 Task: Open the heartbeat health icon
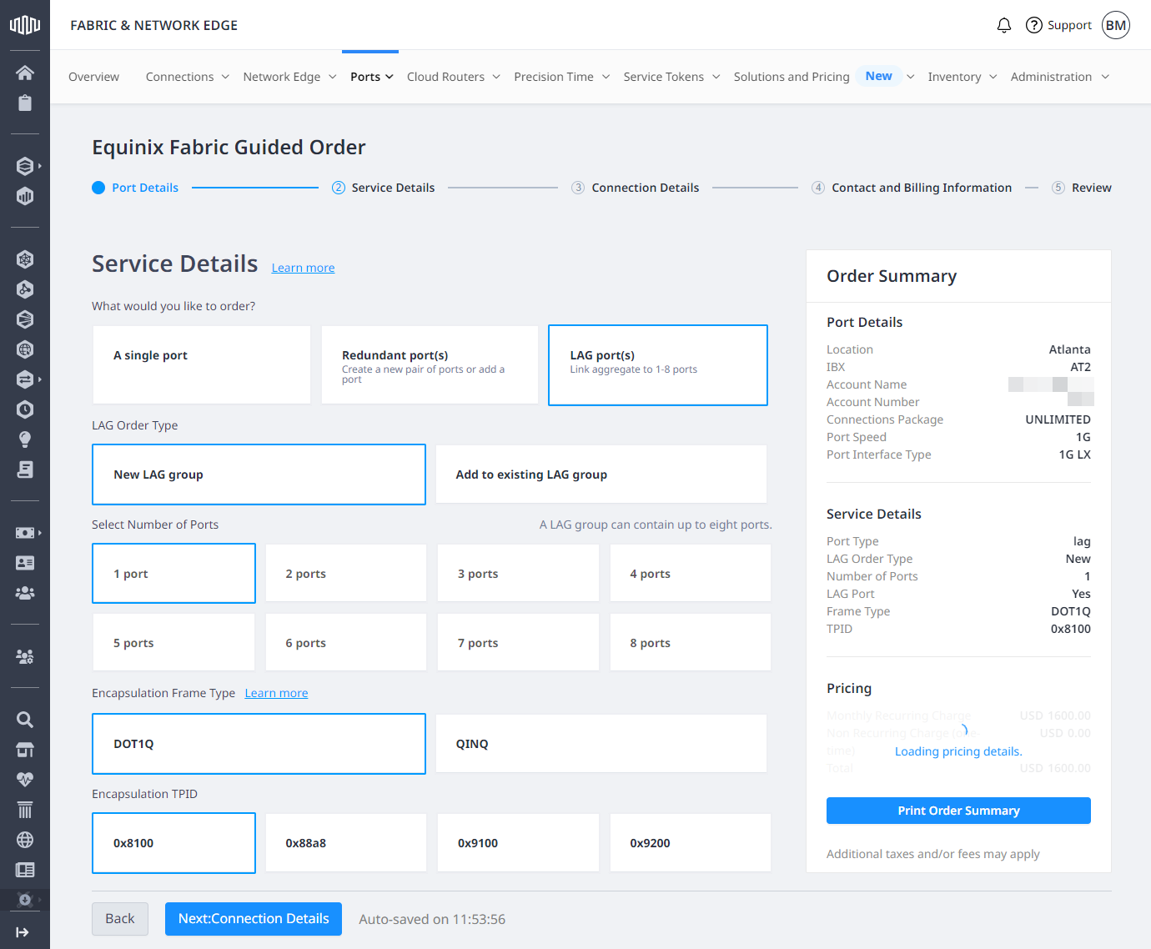[25, 780]
